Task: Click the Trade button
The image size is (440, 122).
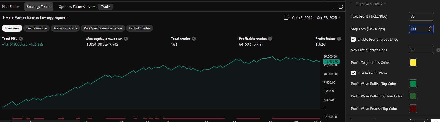Action: tap(105, 7)
